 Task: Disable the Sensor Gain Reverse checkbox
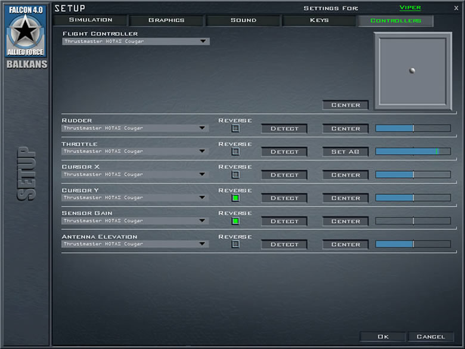coord(235,221)
